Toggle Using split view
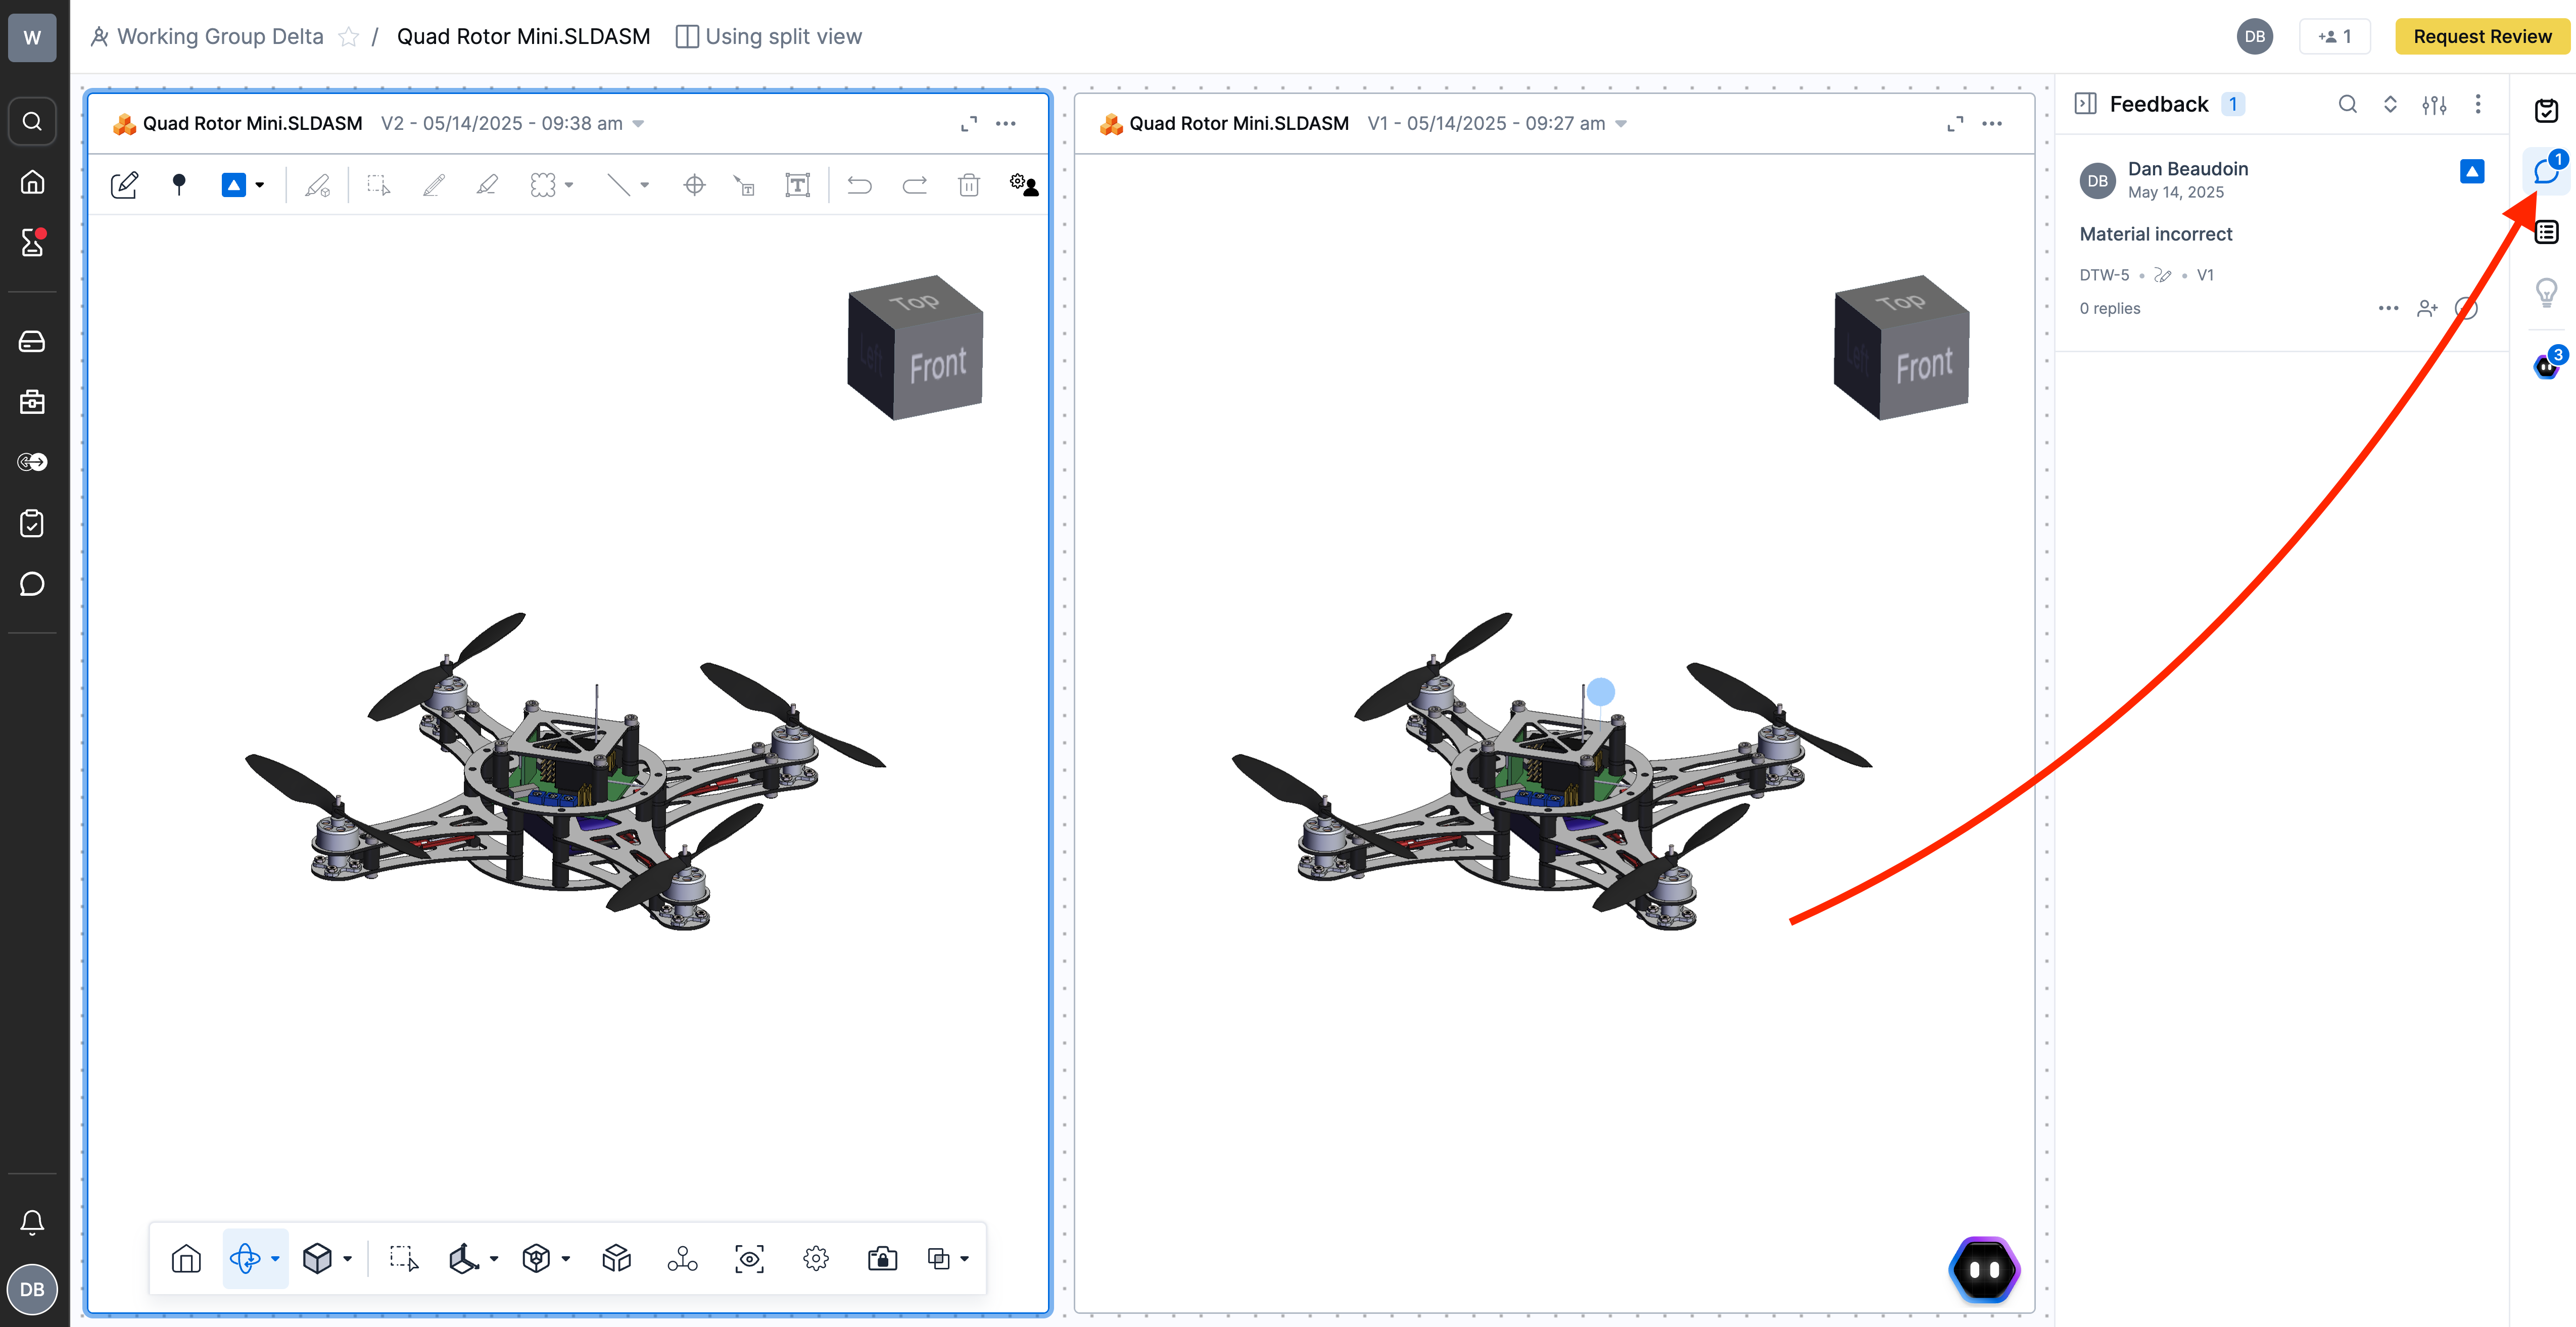The height and width of the screenshot is (1327, 2576). coord(768,36)
